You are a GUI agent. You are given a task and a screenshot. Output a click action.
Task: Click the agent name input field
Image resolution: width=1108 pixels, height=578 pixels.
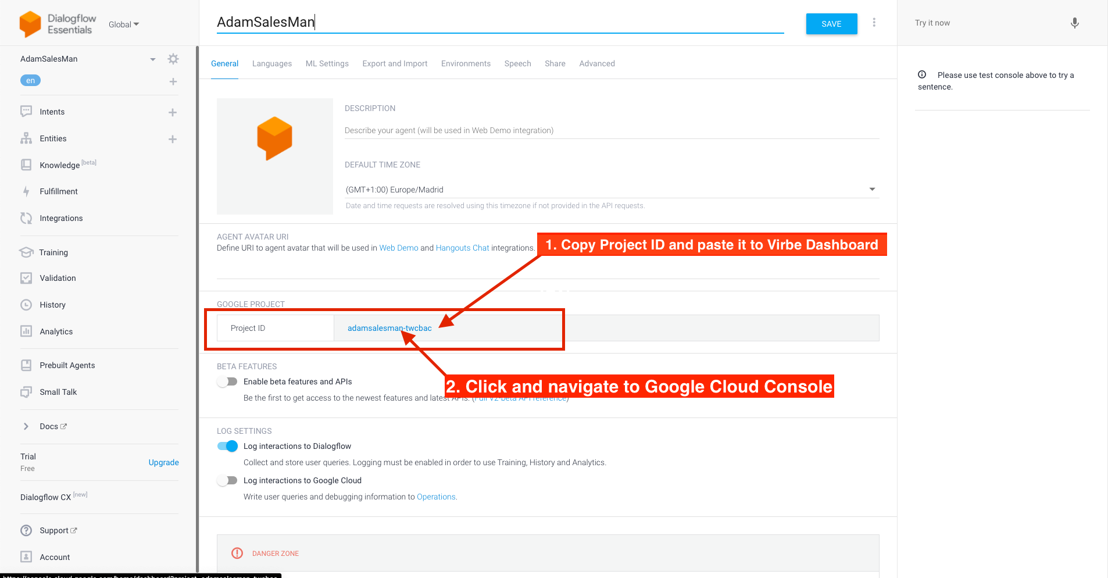coord(500,22)
